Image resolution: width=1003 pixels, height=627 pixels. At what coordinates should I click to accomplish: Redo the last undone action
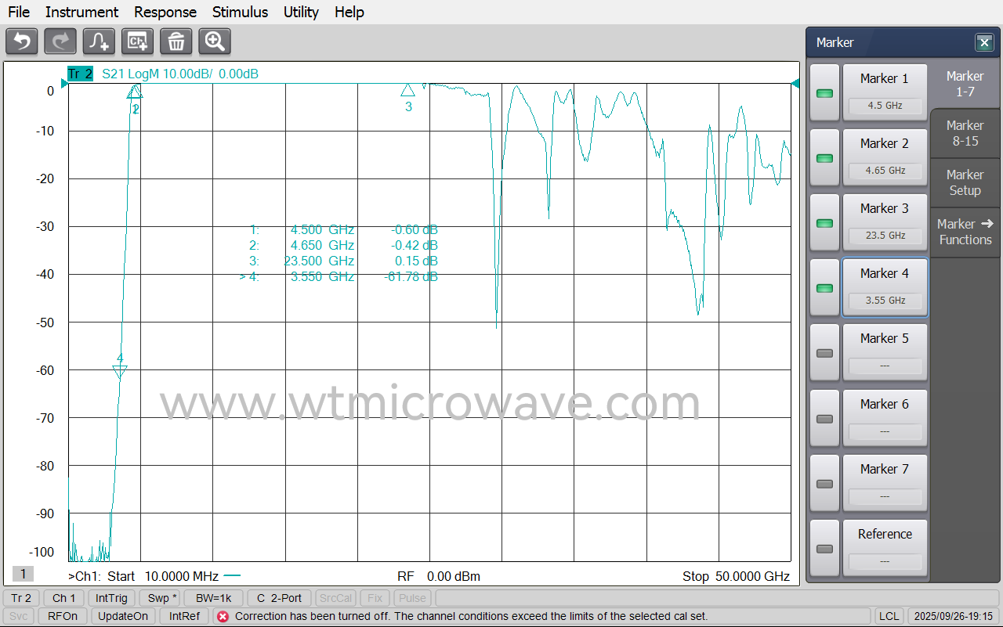pyautogui.click(x=60, y=41)
